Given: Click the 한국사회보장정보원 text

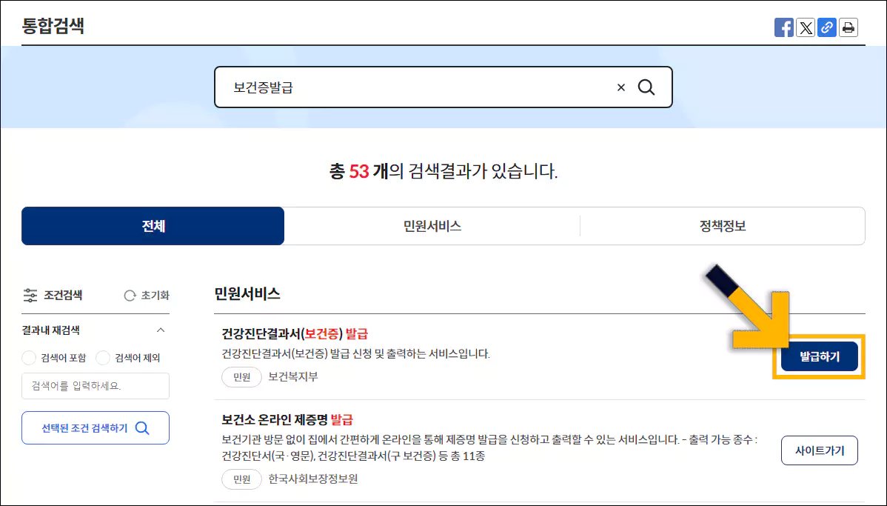Looking at the screenshot, I should click(x=313, y=479).
